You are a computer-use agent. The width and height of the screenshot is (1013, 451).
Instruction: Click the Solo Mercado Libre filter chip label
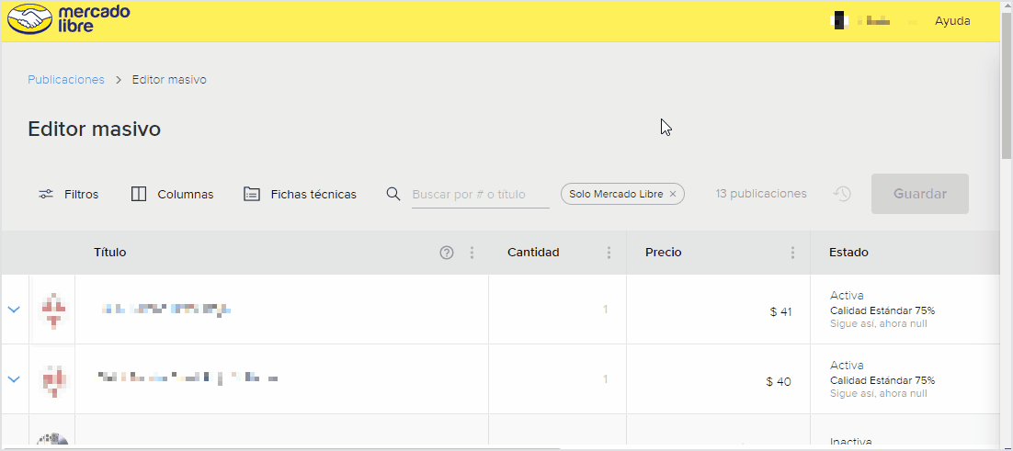616,194
